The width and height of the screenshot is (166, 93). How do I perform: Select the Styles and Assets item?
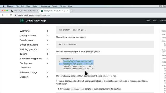tap(29, 45)
